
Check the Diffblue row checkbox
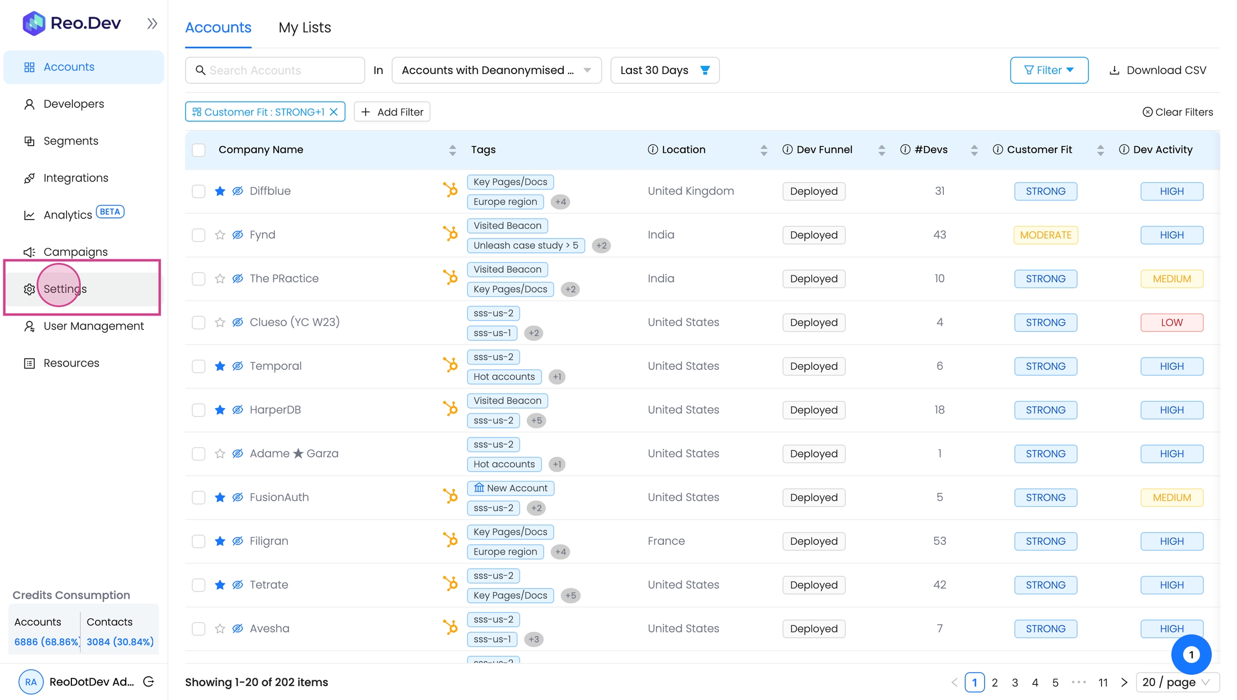pos(199,191)
